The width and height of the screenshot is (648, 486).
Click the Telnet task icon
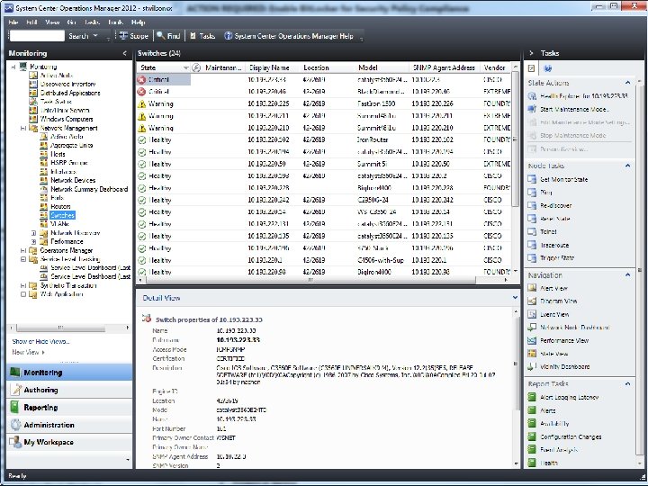point(532,232)
